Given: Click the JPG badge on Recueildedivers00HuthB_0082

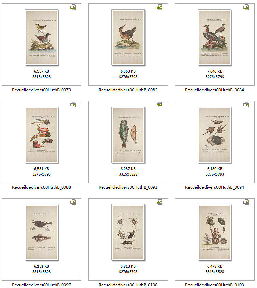Looking at the screenshot, I should 160,7.
